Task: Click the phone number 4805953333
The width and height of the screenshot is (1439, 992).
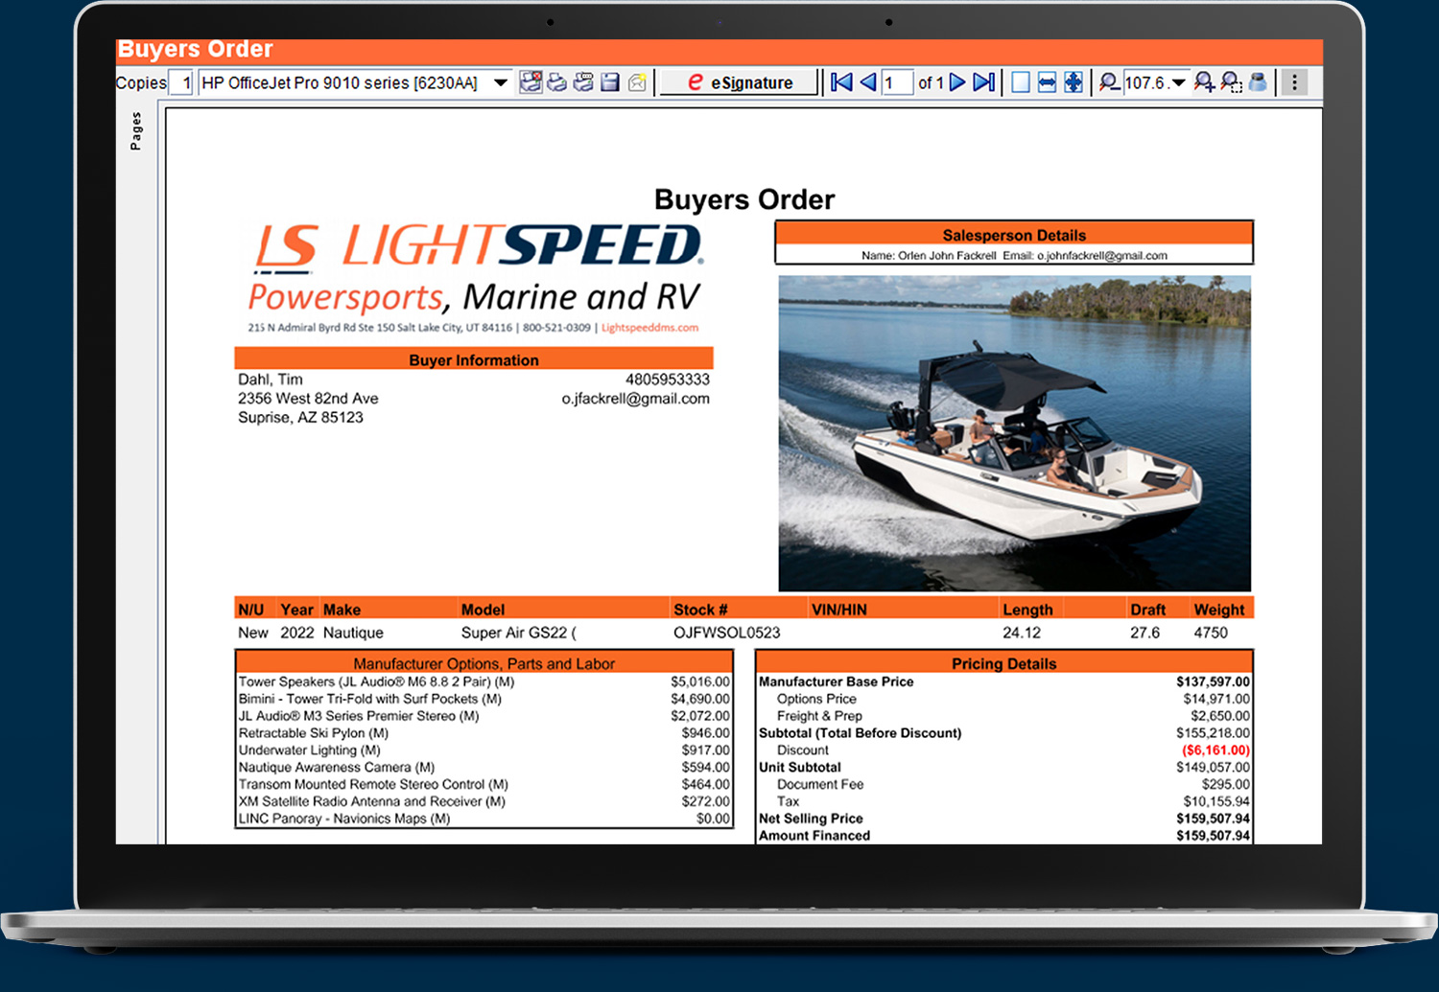Action: point(668,380)
